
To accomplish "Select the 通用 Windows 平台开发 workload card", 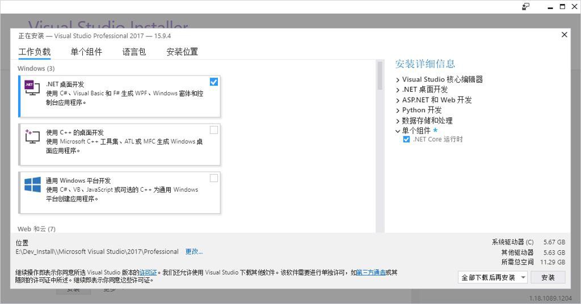I will pyautogui.click(x=119, y=192).
